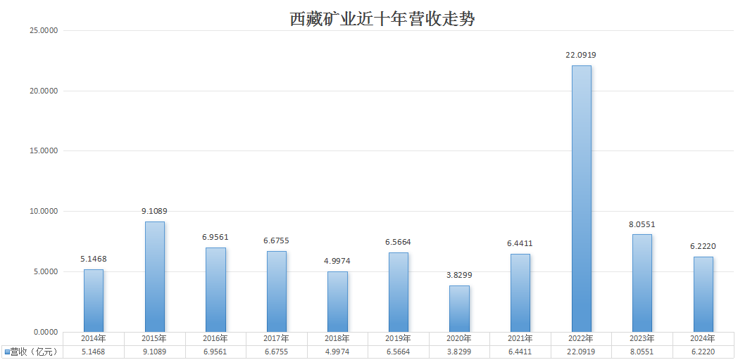Click data table cell 6.5664 under 2019年
This screenshot has height=360, width=738.
(398, 352)
